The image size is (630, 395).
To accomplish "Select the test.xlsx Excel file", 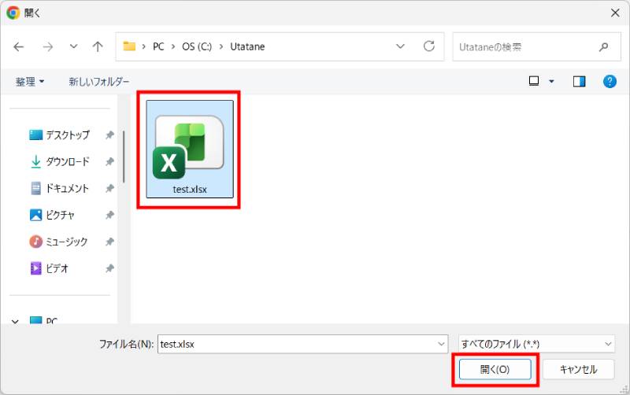I will click(x=190, y=149).
